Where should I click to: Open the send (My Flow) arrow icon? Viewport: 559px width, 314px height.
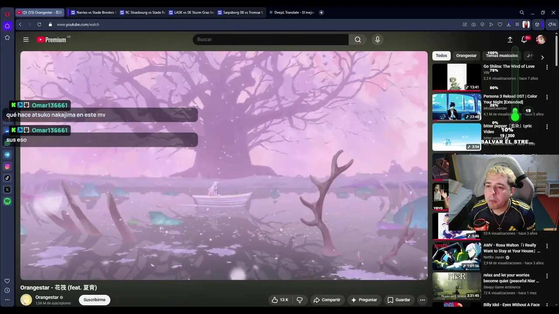[x=491, y=24]
